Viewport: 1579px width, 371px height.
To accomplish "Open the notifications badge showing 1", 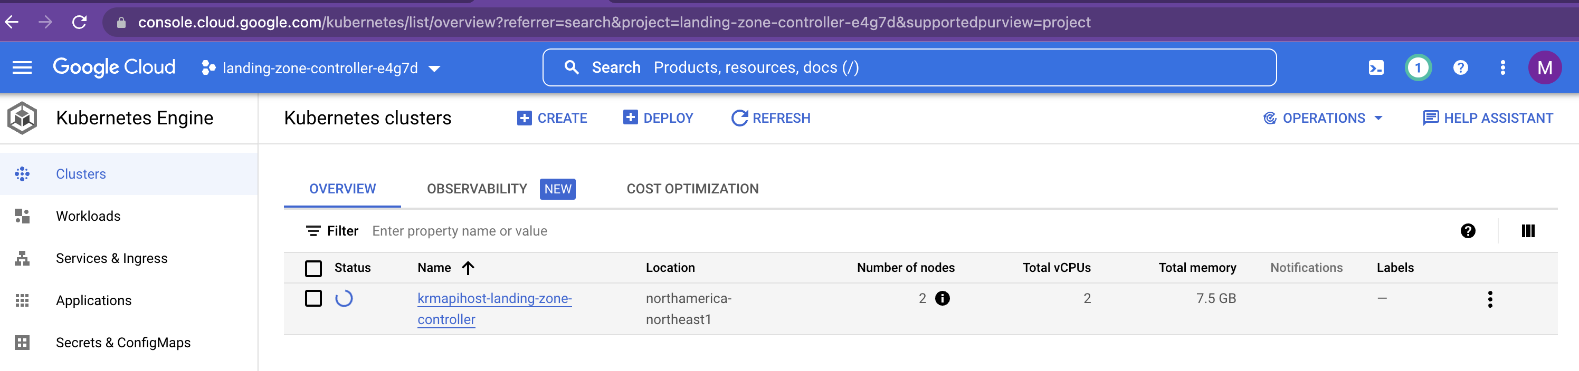I will pos(1418,67).
